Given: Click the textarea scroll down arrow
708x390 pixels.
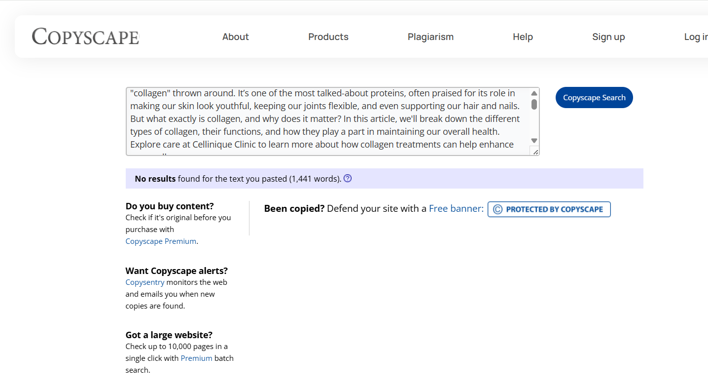Looking at the screenshot, I should (x=534, y=141).
